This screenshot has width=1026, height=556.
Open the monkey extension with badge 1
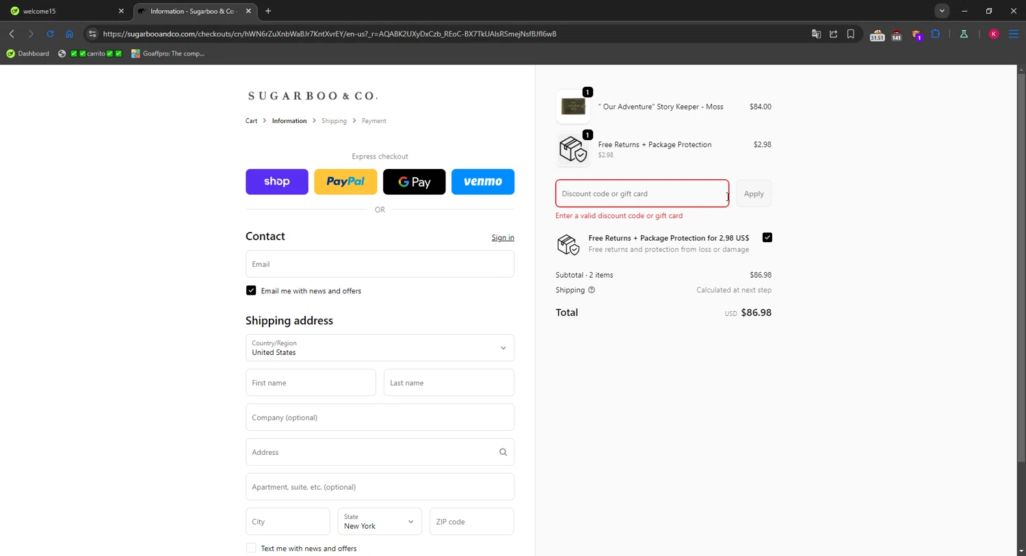coord(917,34)
